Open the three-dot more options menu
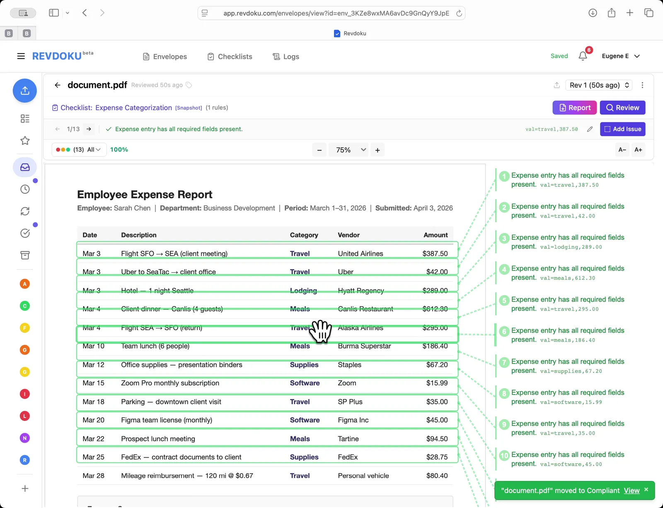 [642, 85]
